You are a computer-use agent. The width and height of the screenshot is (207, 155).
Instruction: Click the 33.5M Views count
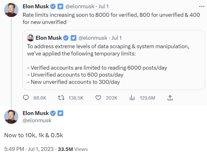(x=73, y=149)
